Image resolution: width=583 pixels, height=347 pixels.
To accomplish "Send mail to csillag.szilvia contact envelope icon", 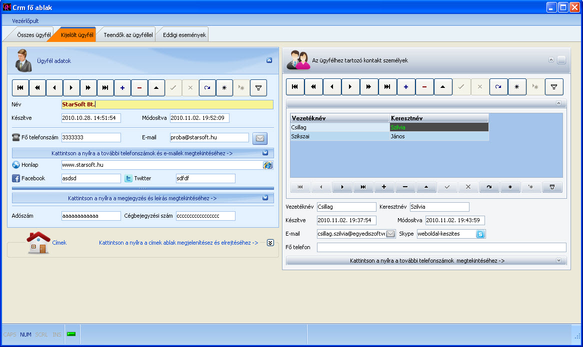I will (x=390, y=234).
